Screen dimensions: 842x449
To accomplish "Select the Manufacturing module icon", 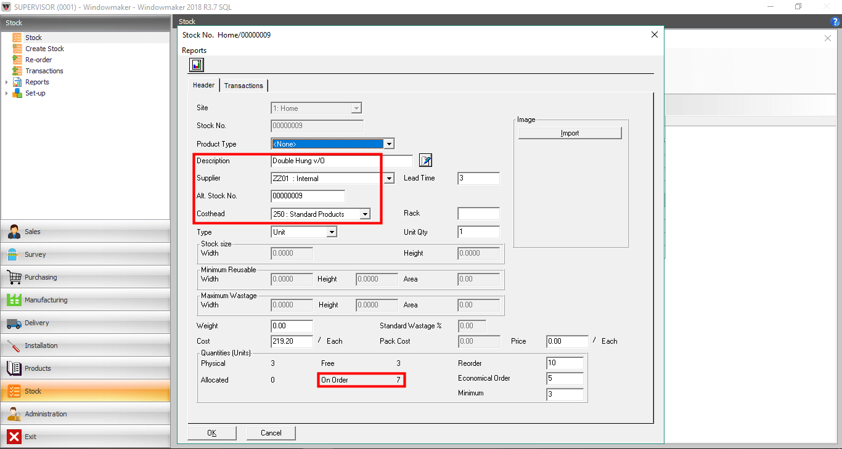I will [14, 300].
